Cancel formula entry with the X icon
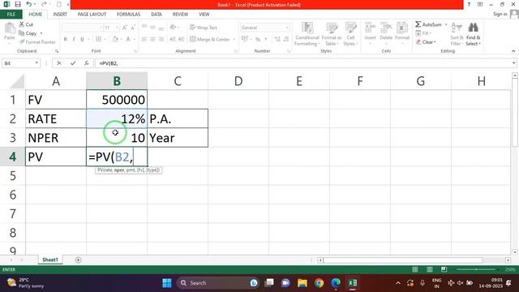The image size is (519, 292). point(59,63)
